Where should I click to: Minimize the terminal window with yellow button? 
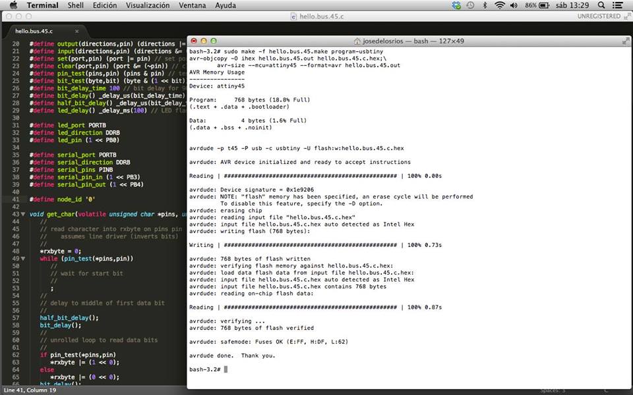click(x=204, y=41)
